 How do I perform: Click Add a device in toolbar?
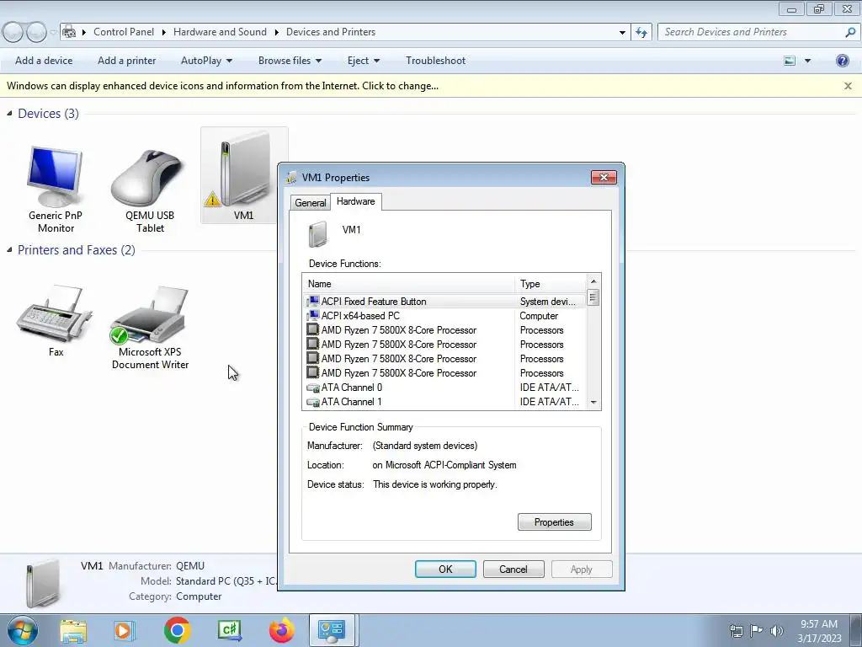[44, 61]
